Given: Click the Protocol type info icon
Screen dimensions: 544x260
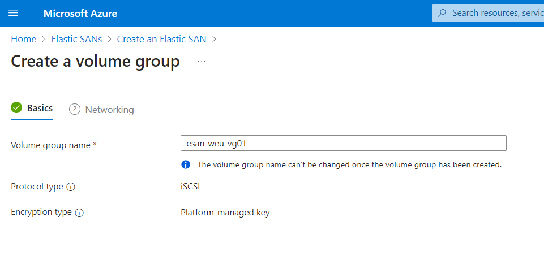Looking at the screenshot, I should [x=71, y=187].
